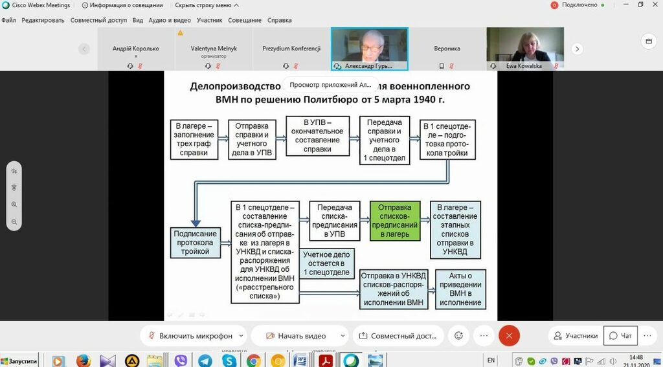The height and width of the screenshot is (367, 663).
Task: Expand the microphone options arrow
Action: point(242,336)
